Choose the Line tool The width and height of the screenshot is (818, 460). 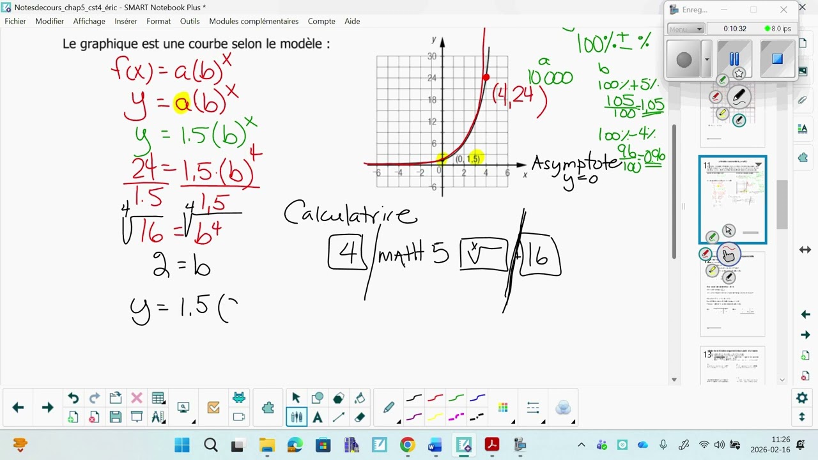(x=338, y=417)
